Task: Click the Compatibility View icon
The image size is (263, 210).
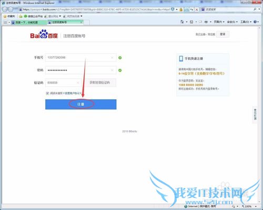Action: tap(187, 9)
